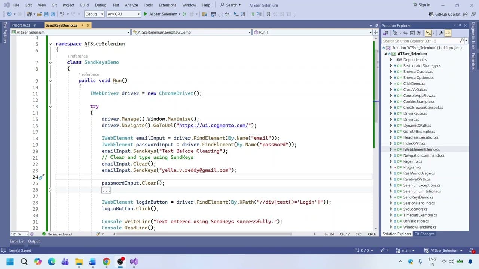
Task: Open Google Chrome from the taskbar
Action: [x=106, y=262]
